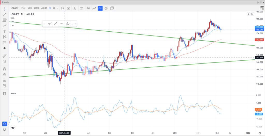The image size is (265, 136).
Task: Toggle magnet mode on
Action: [x=5, y=69]
